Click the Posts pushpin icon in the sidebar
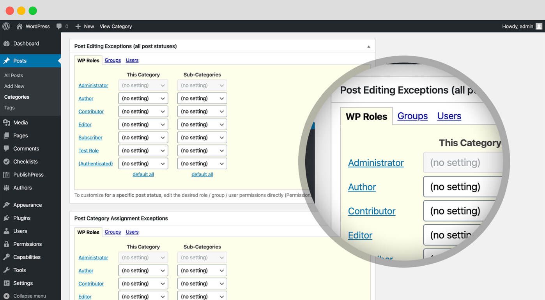Screen dimensions: 545x300 (x=7, y=61)
